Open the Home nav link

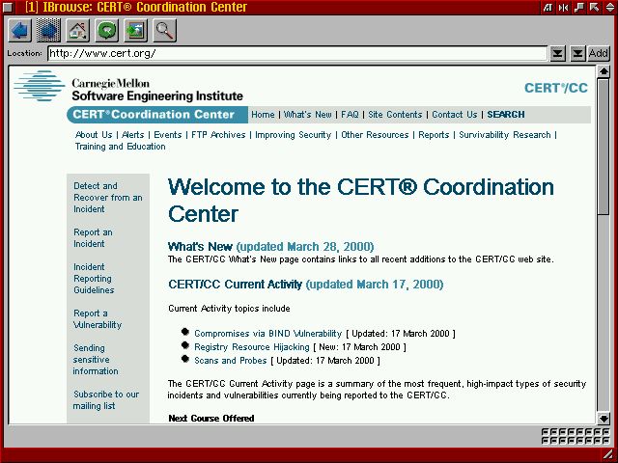click(x=263, y=115)
